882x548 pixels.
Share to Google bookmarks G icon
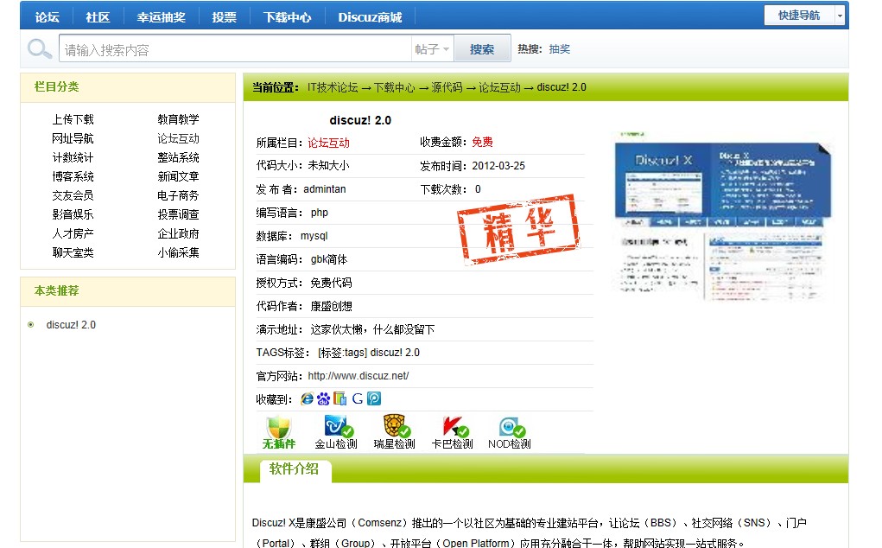tap(357, 399)
